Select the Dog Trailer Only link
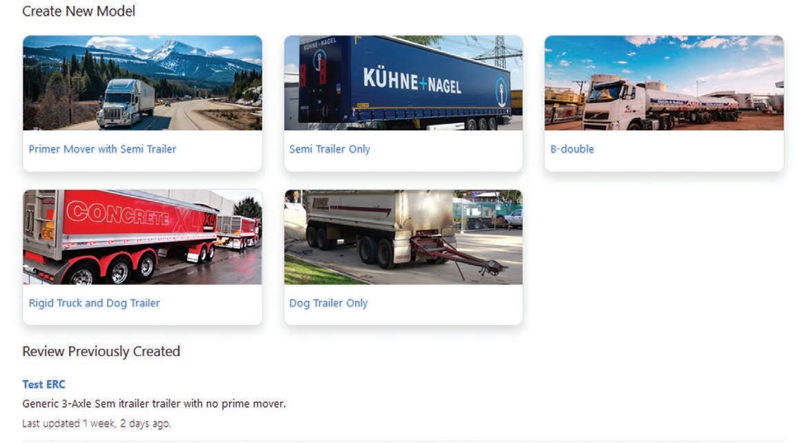 point(329,303)
